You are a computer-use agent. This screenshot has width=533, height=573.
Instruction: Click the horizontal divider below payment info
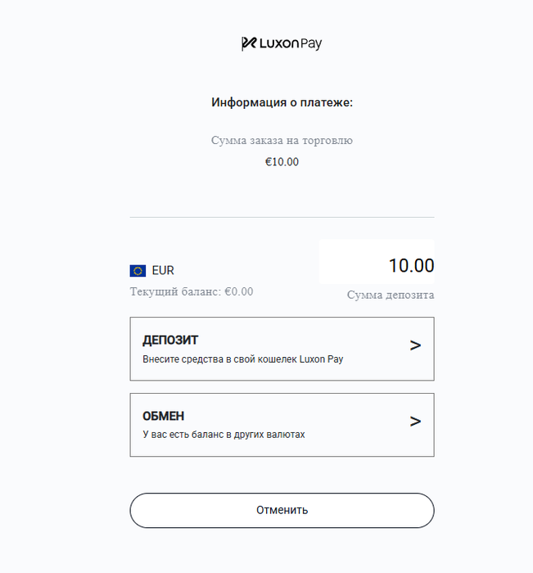coord(282,217)
